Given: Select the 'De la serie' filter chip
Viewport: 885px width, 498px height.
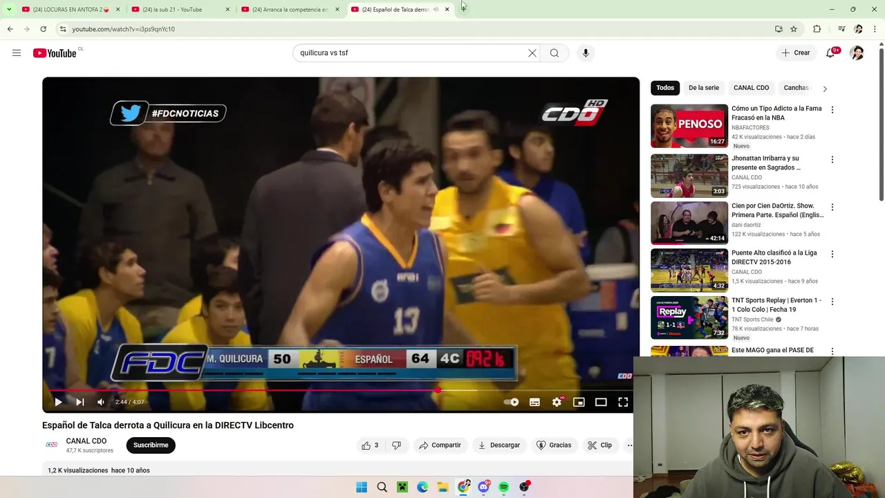Looking at the screenshot, I should point(704,88).
